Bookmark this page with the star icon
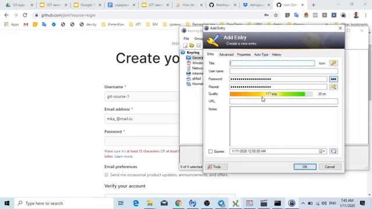 pos(276,15)
